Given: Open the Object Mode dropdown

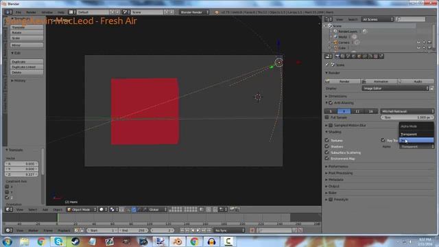Looking at the screenshot, I should (x=82, y=209).
